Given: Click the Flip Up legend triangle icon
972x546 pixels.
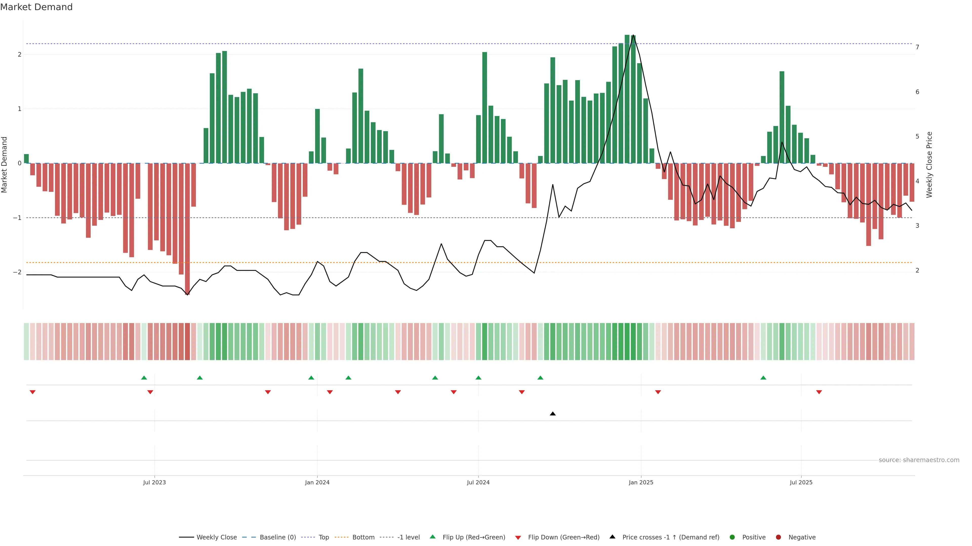Looking at the screenshot, I should (x=432, y=537).
